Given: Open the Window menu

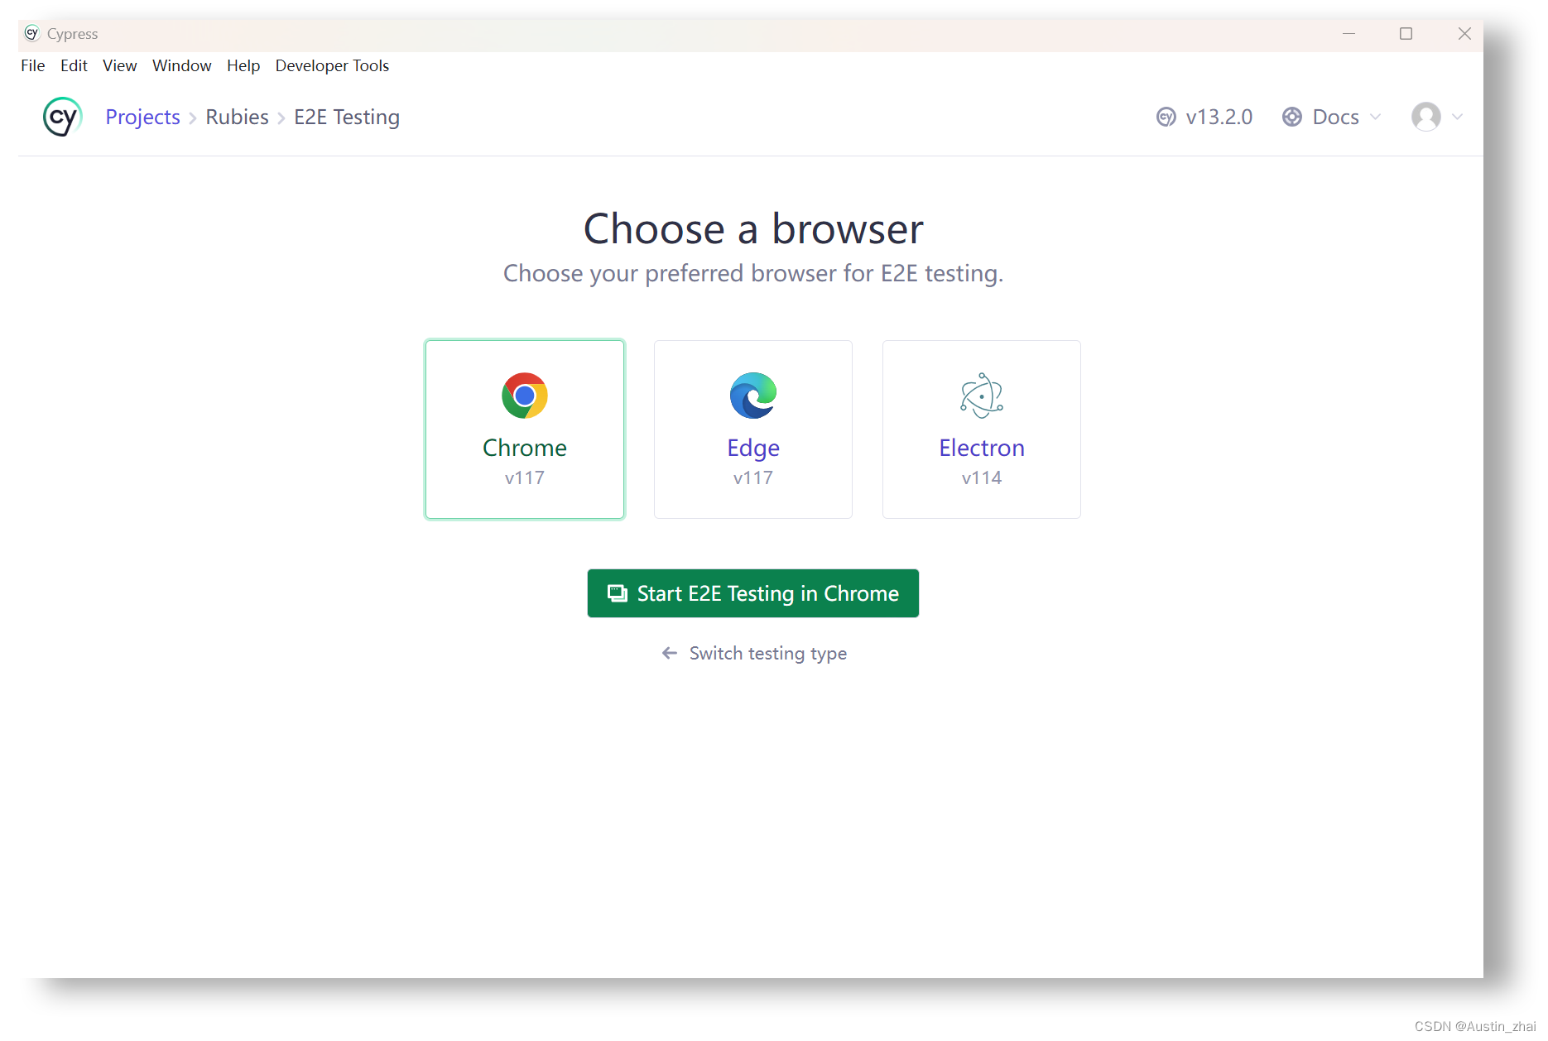Looking at the screenshot, I should tap(182, 66).
